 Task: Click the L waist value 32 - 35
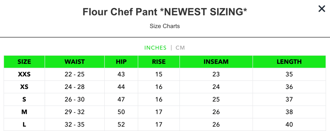point(75,125)
